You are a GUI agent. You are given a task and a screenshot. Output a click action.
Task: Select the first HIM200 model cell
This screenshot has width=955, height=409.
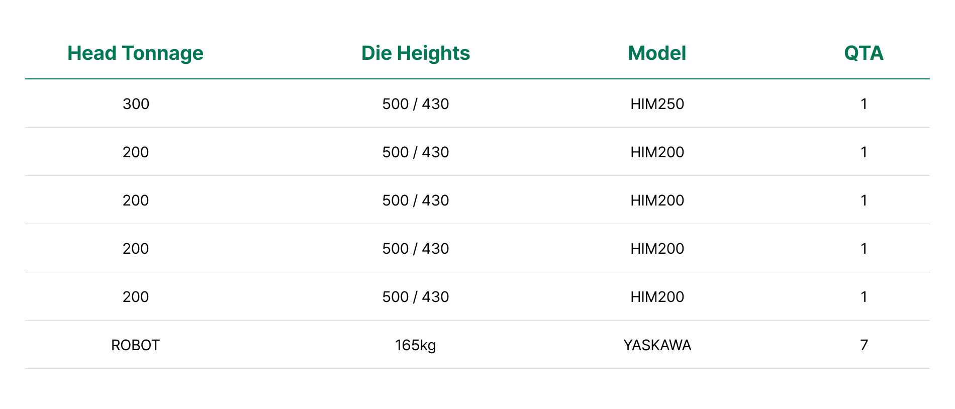click(x=657, y=152)
